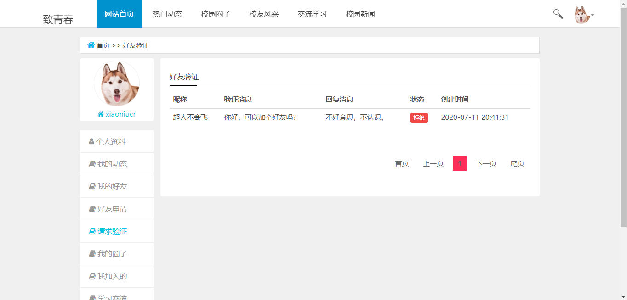Open the user avatar dropdown in header
Viewport: 627px width, 300px height.
click(x=584, y=15)
